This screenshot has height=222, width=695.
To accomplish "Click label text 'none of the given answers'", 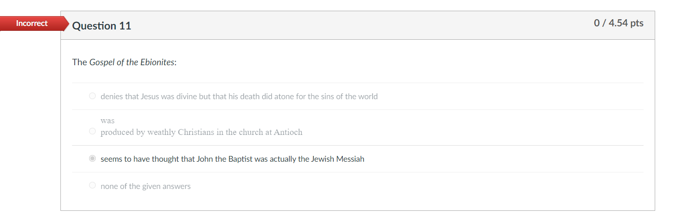I will (145, 186).
